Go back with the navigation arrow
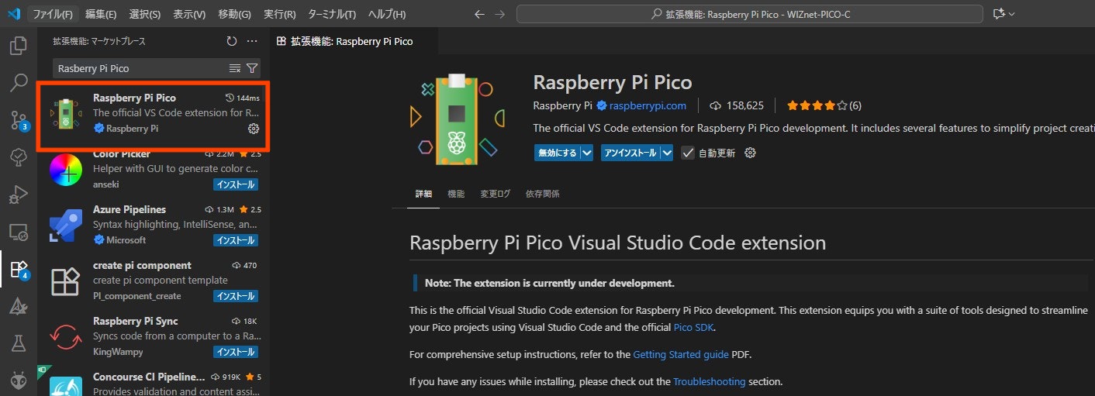This screenshot has width=1095, height=396. [x=479, y=14]
